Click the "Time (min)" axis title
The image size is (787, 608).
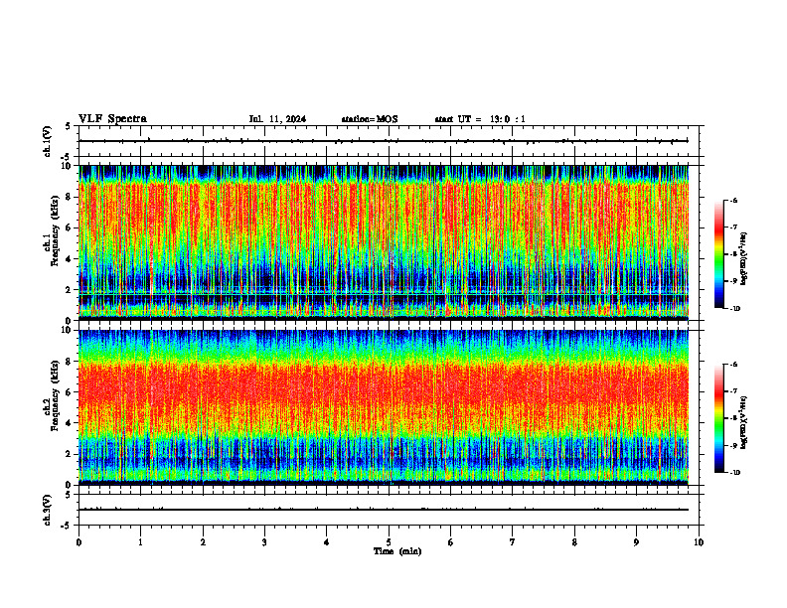point(397,551)
